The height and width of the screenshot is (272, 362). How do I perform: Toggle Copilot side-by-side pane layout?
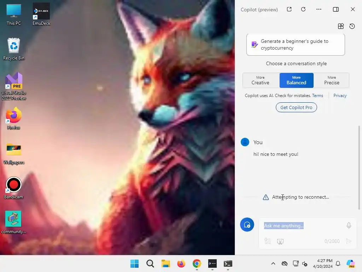coord(336,9)
